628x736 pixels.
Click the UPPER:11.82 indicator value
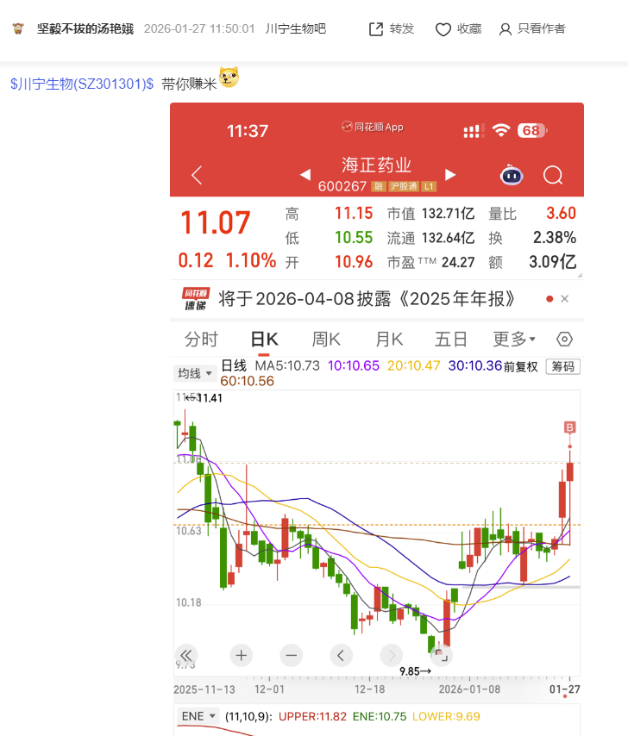click(x=312, y=716)
